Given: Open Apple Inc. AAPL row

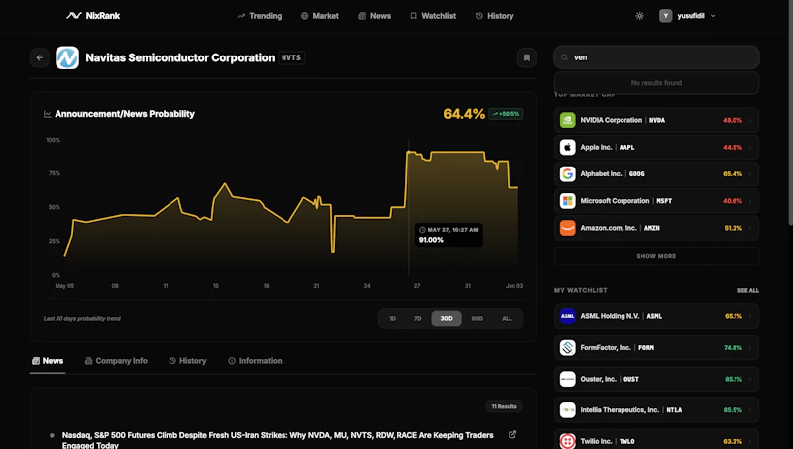Looking at the screenshot, I should (656, 147).
